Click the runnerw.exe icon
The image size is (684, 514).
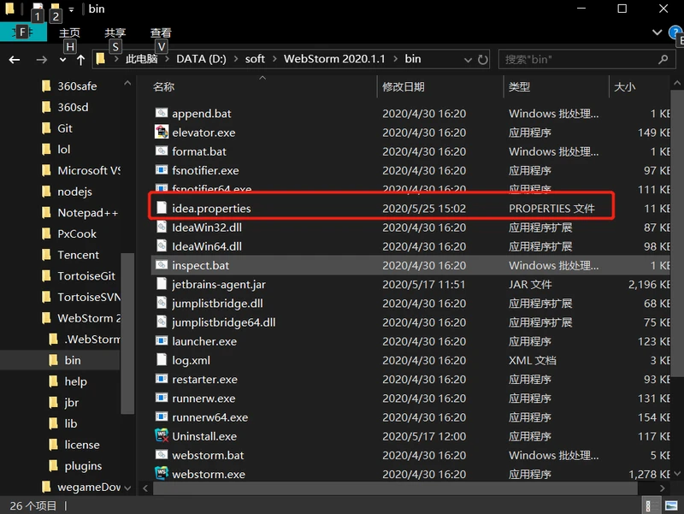pos(162,398)
